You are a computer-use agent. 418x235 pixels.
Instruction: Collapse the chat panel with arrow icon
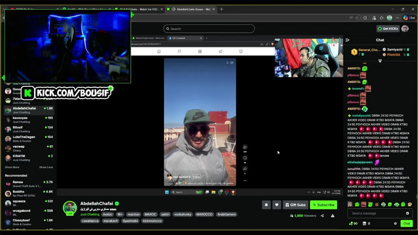click(347, 40)
